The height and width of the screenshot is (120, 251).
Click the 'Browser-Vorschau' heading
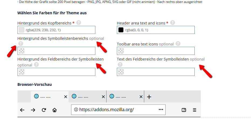click(34, 84)
